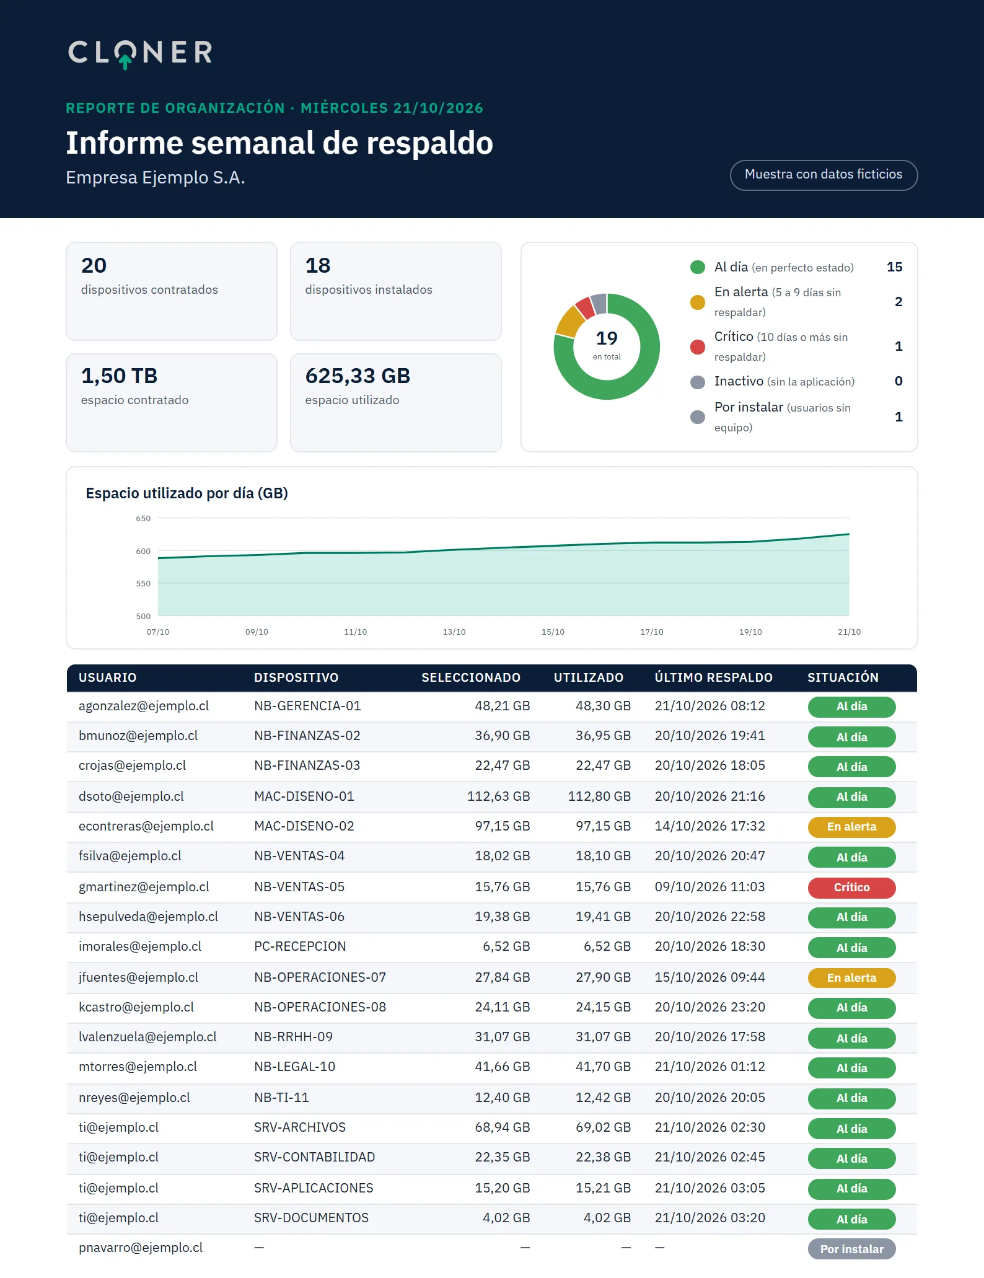Viewport: 984px width, 1278px height.
Task: Select user mtorres@ejemplo.cl
Action: click(x=138, y=1067)
